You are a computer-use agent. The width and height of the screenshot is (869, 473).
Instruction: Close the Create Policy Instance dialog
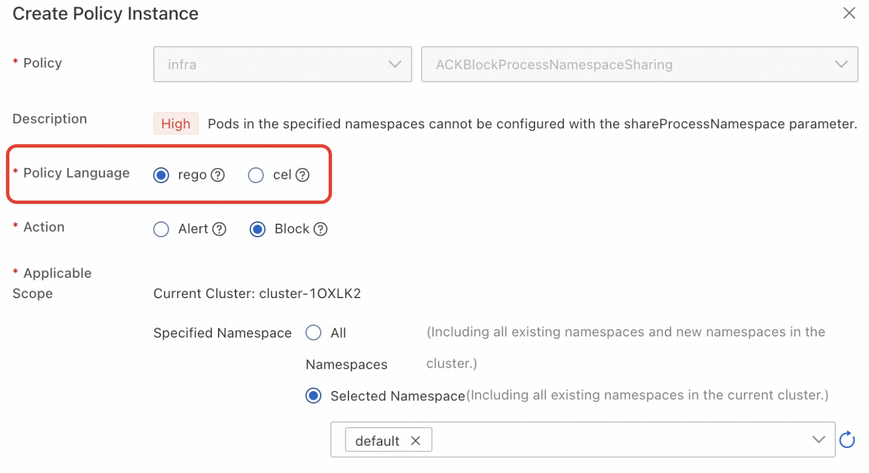tap(849, 13)
